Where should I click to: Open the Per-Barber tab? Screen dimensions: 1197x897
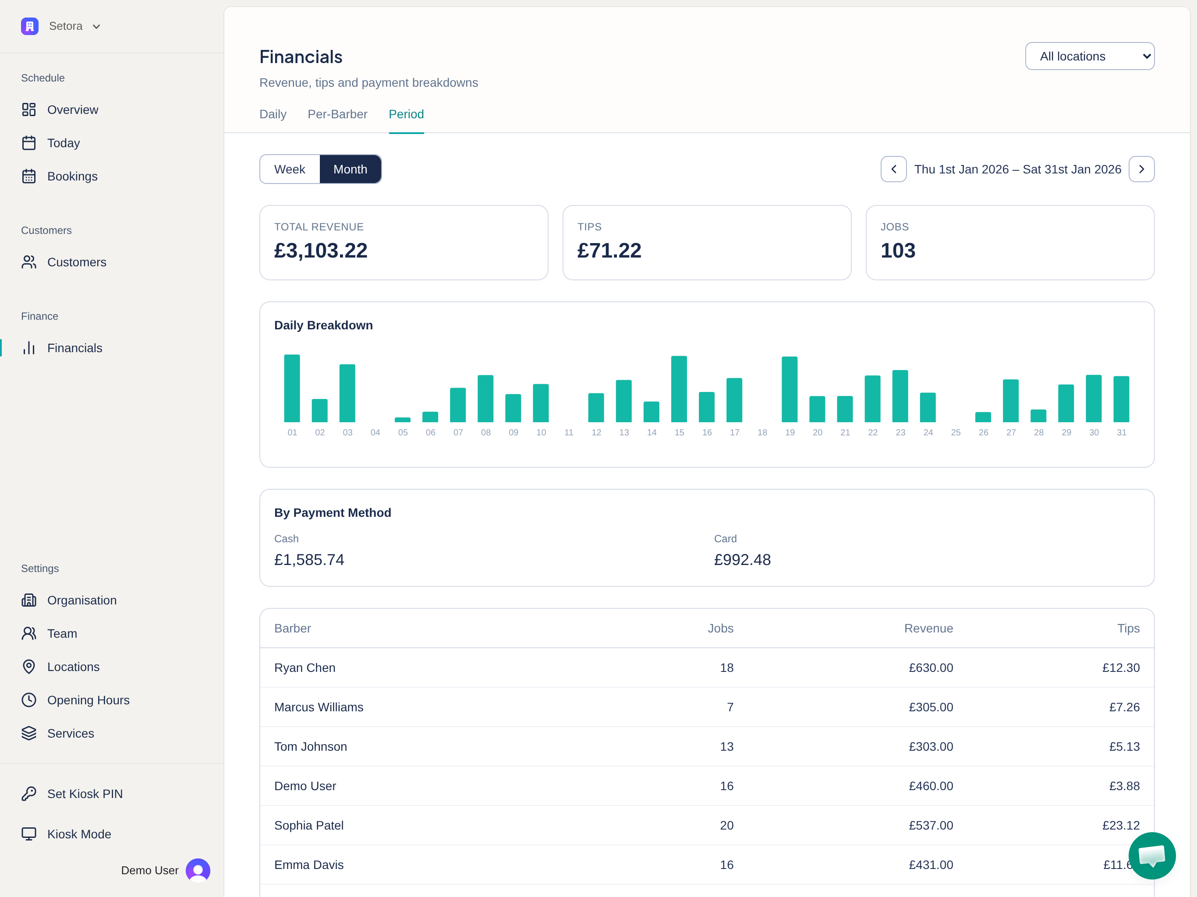pos(337,114)
